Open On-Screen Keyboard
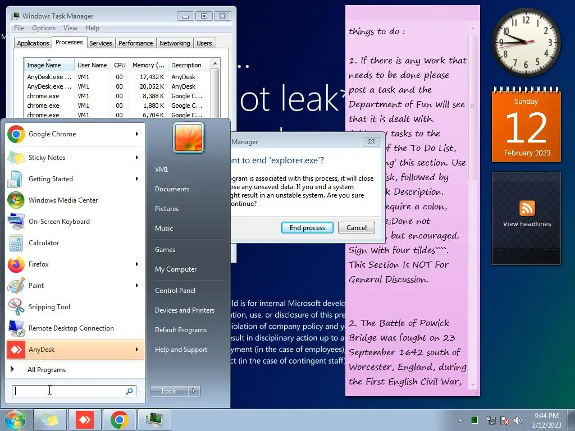This screenshot has width=575, height=431. click(75, 221)
